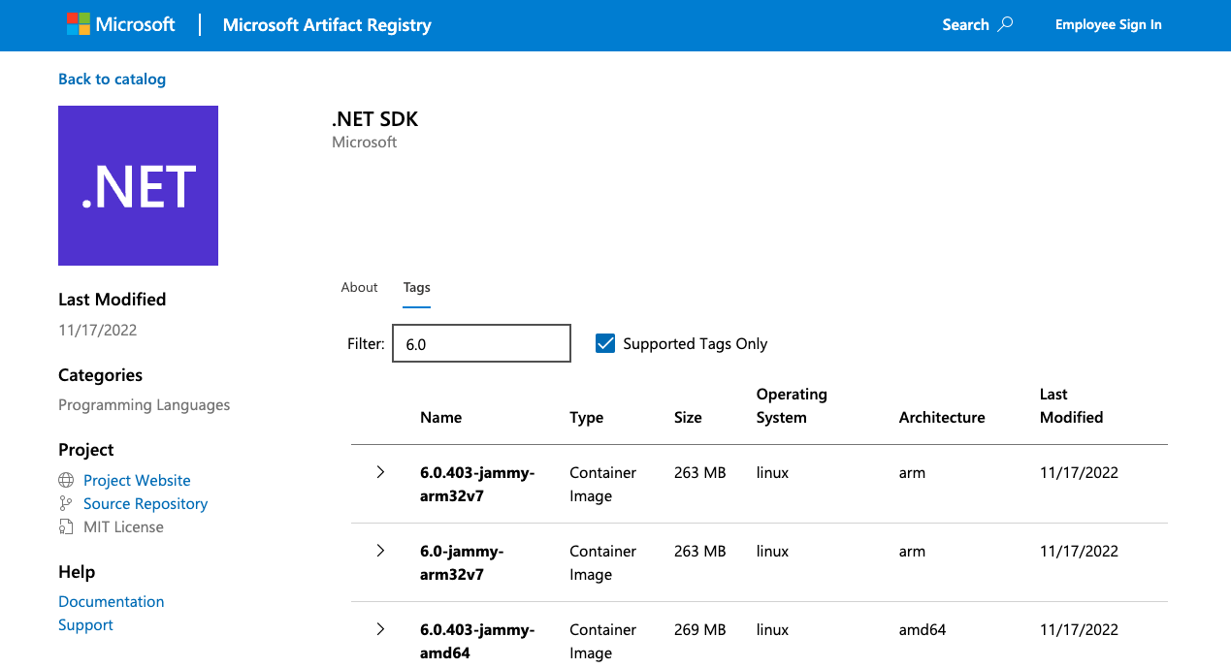This screenshot has width=1231, height=668.
Task: Click the license icon beside MIT License
Action: [x=66, y=526]
